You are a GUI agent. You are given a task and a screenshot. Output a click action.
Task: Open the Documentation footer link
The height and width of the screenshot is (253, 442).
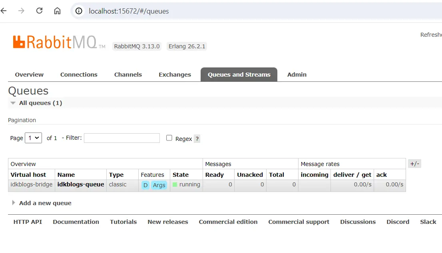[76, 222]
